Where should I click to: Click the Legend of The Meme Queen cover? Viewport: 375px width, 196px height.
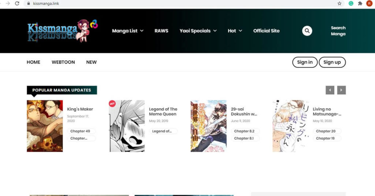(127, 126)
